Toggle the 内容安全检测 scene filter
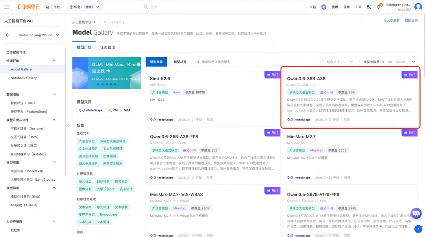The width and height of the screenshot is (425, 237). click(113, 163)
